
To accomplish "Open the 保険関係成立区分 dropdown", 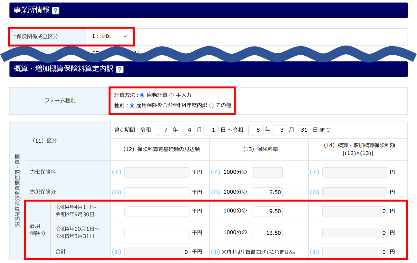I will [109, 36].
